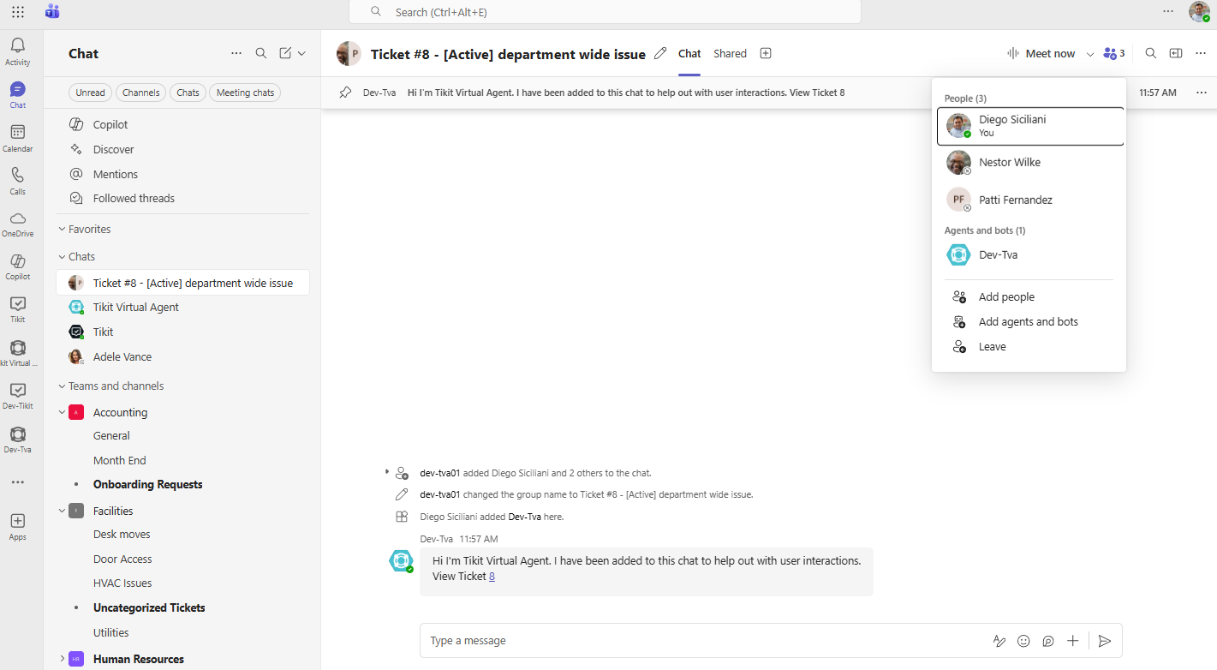Open the Calls app icon
This screenshot has width=1217, height=670.
[17, 180]
